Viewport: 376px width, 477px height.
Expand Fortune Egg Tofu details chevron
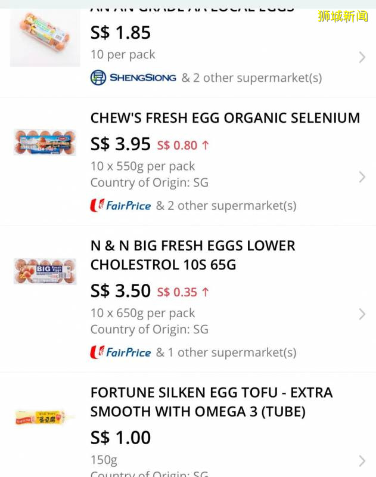(362, 460)
